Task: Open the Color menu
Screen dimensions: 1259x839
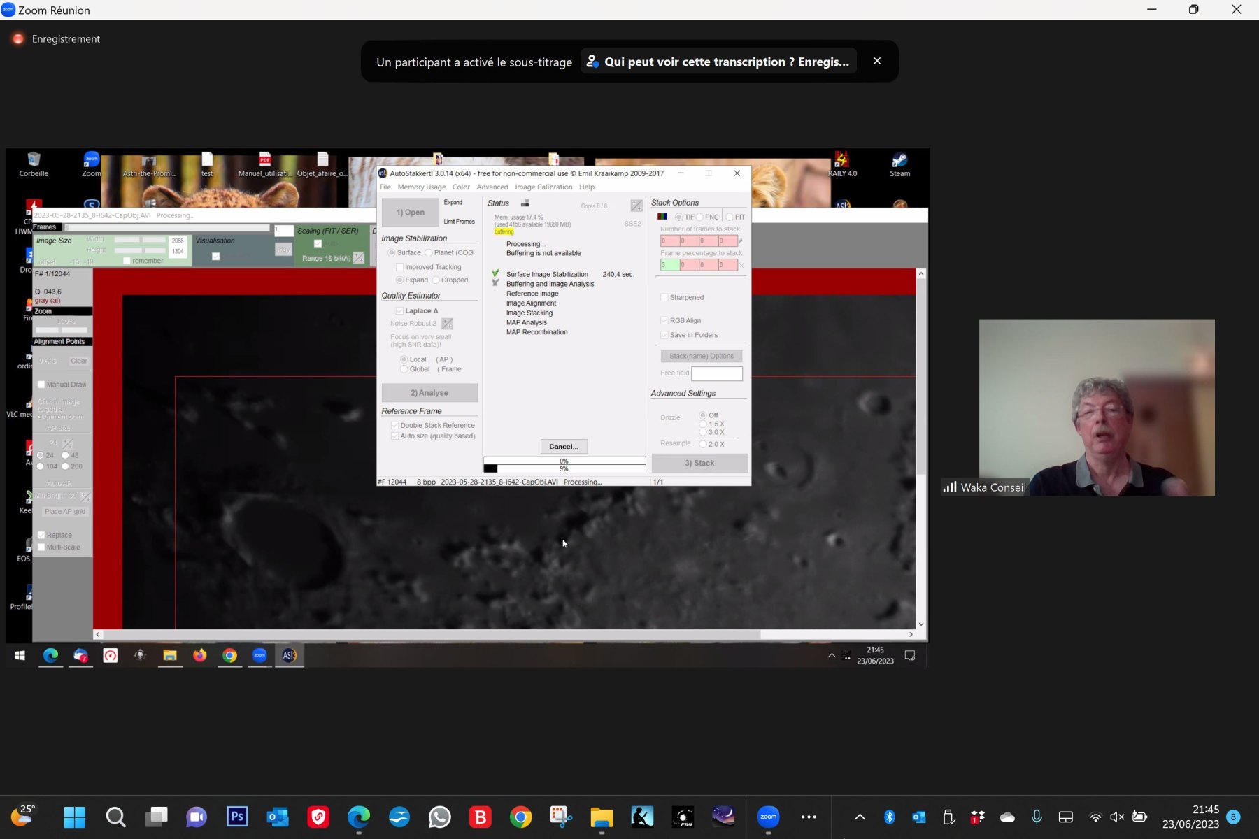Action: coord(461,187)
